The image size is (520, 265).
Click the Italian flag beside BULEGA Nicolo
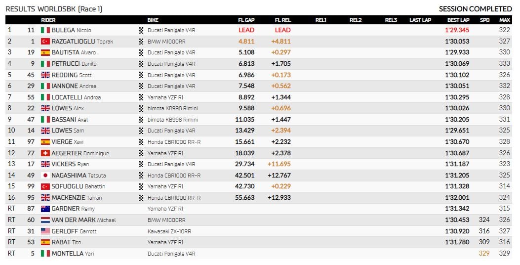45,30
